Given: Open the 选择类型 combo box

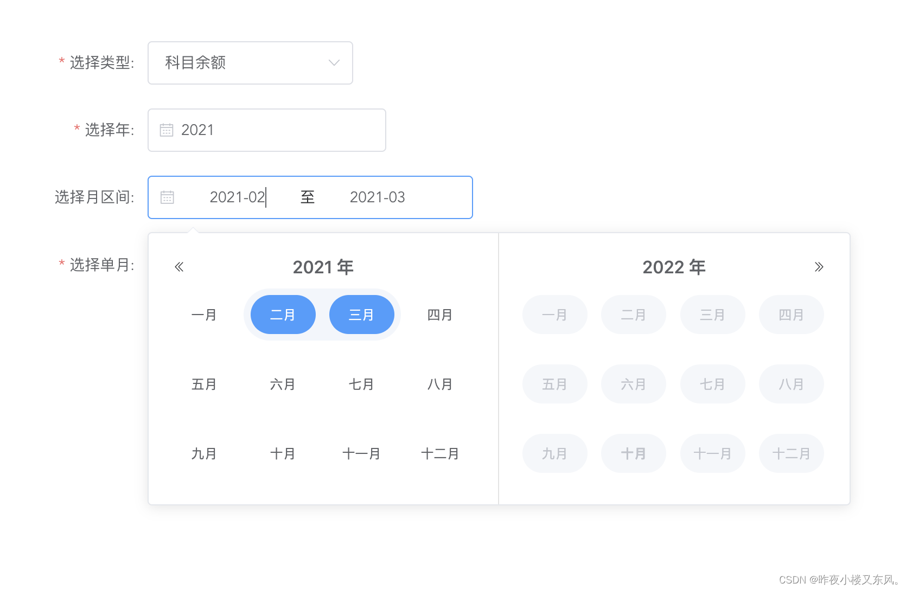Looking at the screenshot, I should [250, 62].
